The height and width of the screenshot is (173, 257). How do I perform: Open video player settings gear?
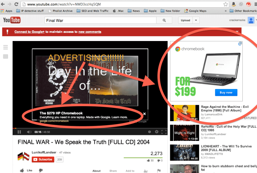click(157, 132)
